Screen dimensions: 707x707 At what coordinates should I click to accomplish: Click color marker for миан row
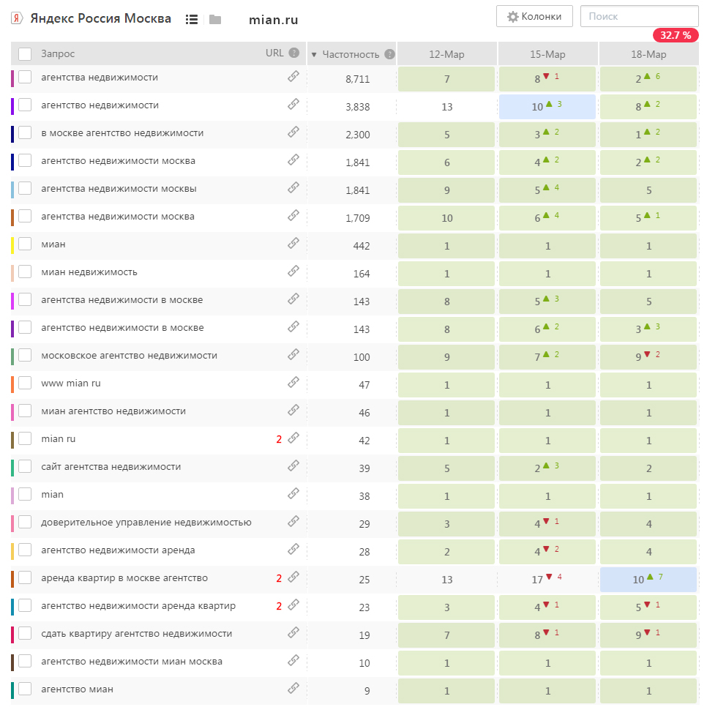click(12, 244)
